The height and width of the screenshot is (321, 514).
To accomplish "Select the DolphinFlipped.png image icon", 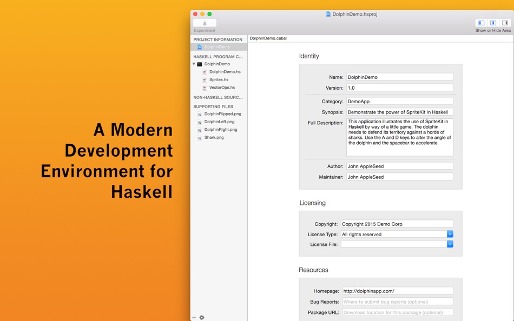I will [199, 114].
